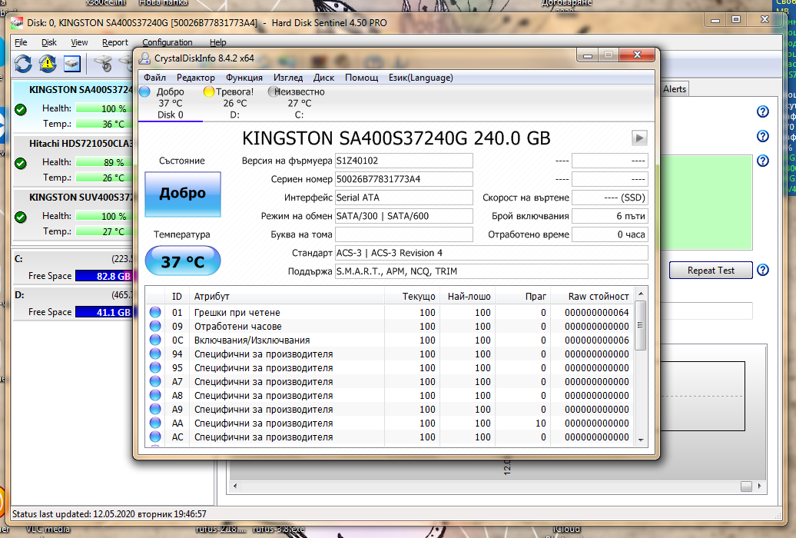The width and height of the screenshot is (796, 538).
Task: Click the Hard Disk Sentinel title bar icon
Action: [17, 23]
